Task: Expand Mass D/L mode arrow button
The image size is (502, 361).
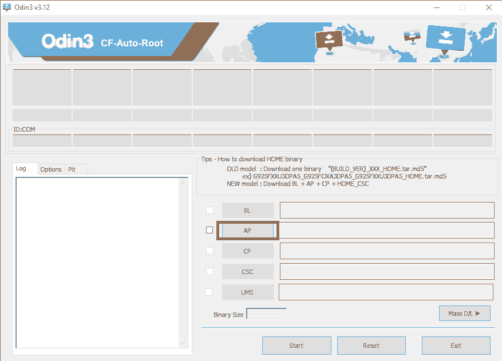Action: (465, 314)
